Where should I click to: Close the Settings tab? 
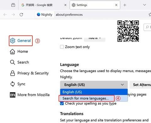coord(116,5)
